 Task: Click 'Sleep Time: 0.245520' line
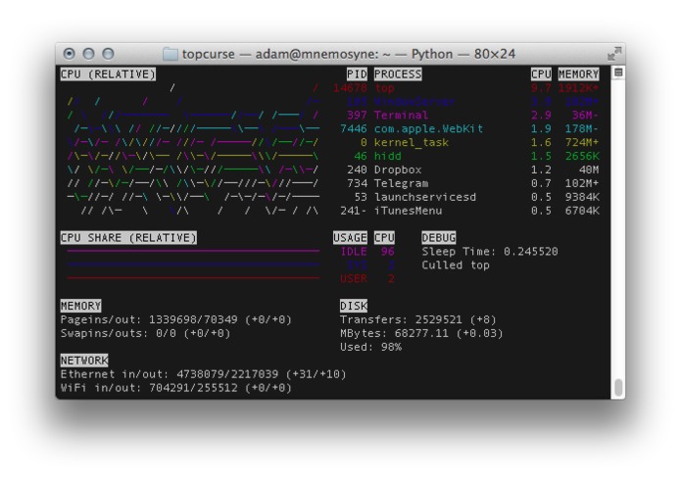pos(490,252)
